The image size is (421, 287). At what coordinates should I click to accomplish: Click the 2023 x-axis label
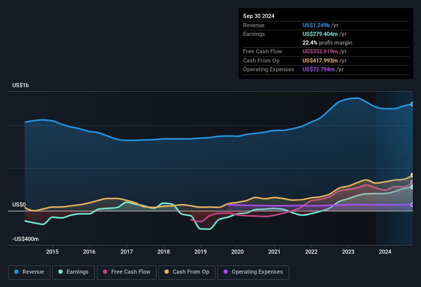(348, 252)
